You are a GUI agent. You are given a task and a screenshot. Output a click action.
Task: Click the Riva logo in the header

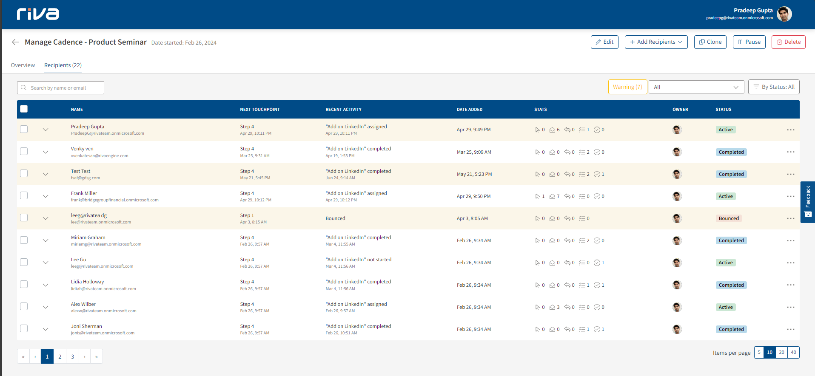[x=38, y=14]
